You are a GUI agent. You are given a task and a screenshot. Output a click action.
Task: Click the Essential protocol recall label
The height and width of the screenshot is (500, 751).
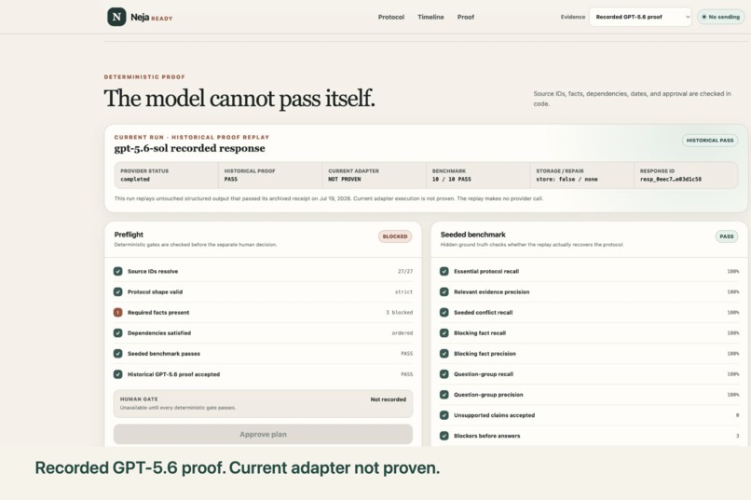coord(486,271)
